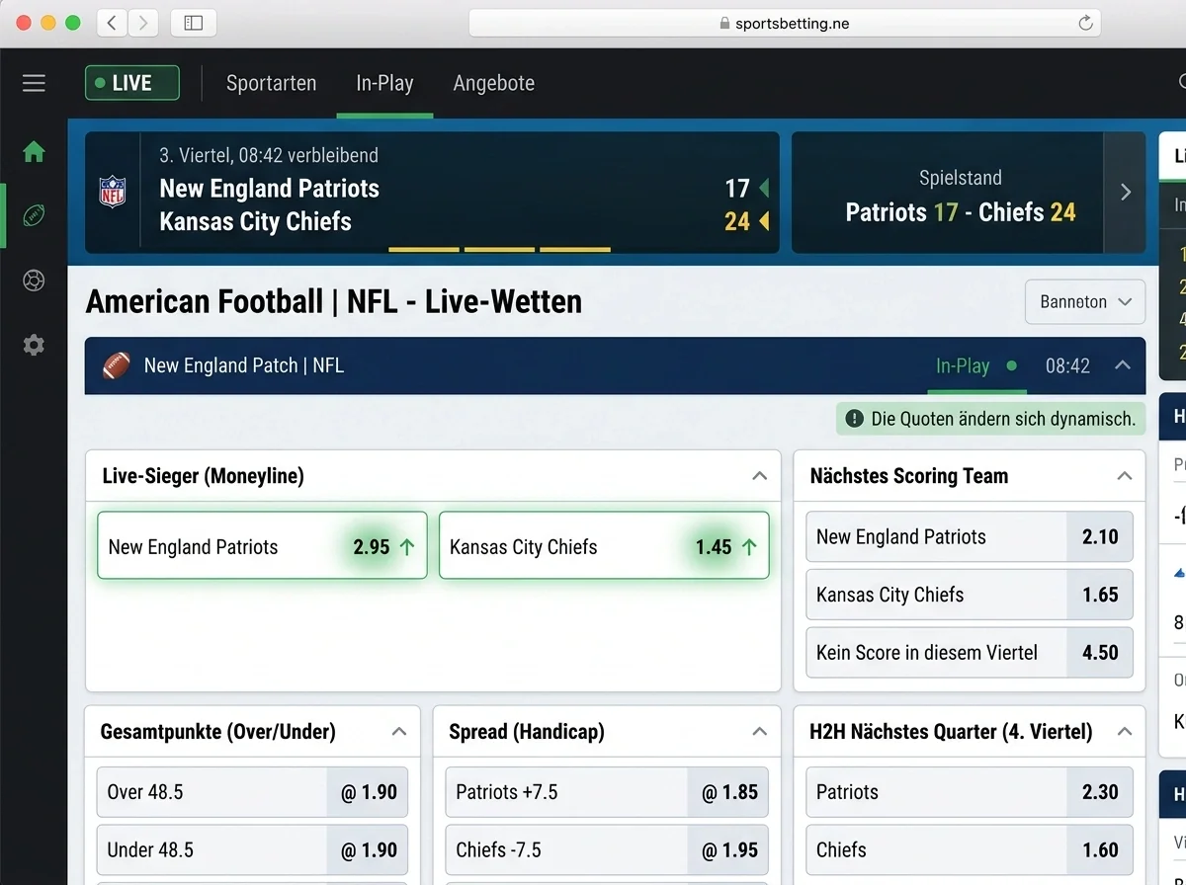
Task: Collapse Gesamtpunkte (Over/Under) section
Action: pyautogui.click(x=399, y=732)
